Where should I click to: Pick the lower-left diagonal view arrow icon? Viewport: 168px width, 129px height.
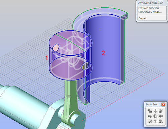click(150, 121)
